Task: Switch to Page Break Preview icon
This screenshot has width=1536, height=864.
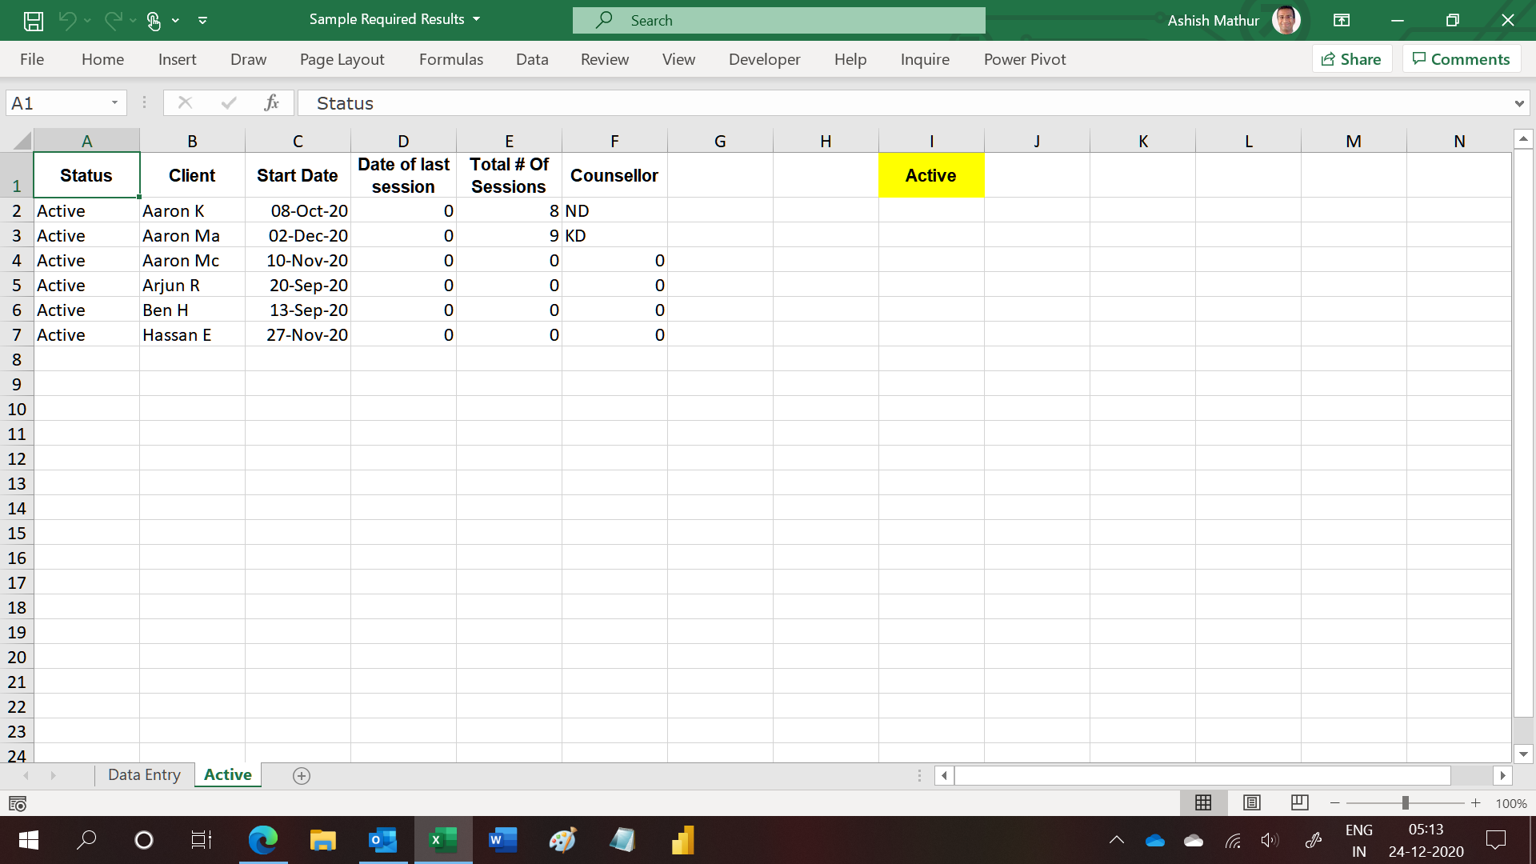Action: pos(1299,802)
